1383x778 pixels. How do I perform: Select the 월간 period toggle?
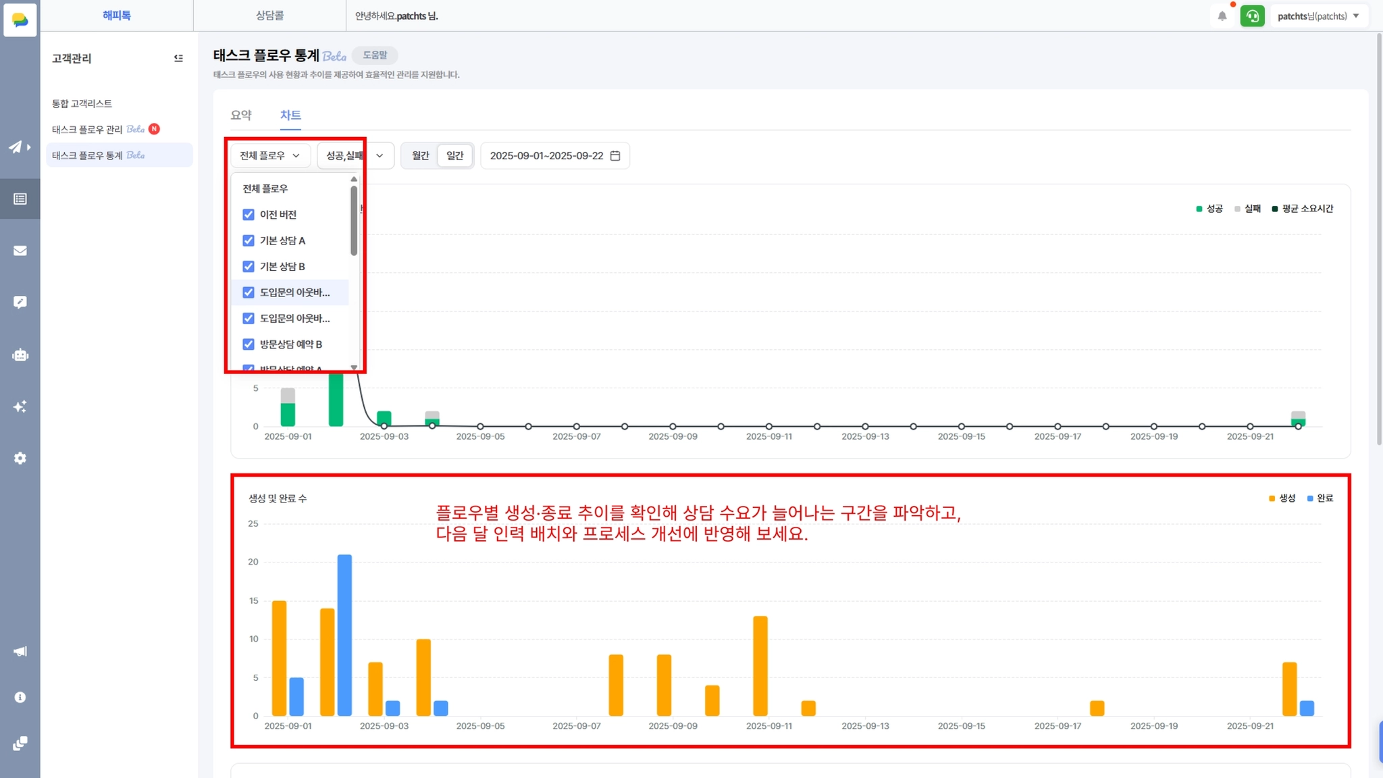[x=420, y=155]
